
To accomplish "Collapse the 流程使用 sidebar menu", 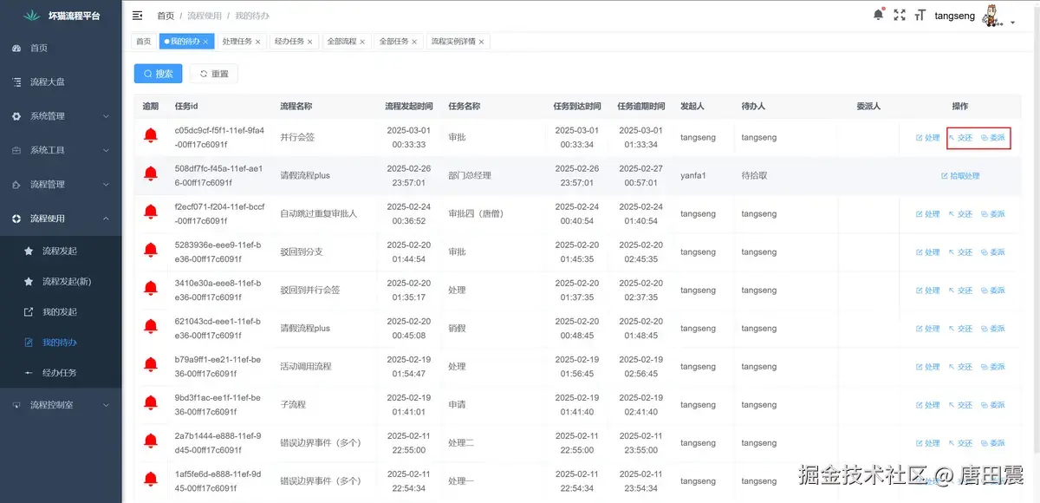I will tap(61, 219).
